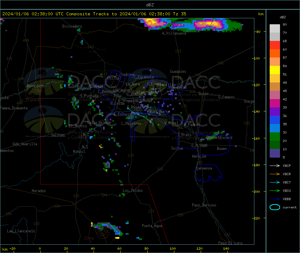Click the cyan storm track circle near S_Rosas
The height and width of the screenshot is (253, 300).
pyautogui.click(x=128, y=108)
